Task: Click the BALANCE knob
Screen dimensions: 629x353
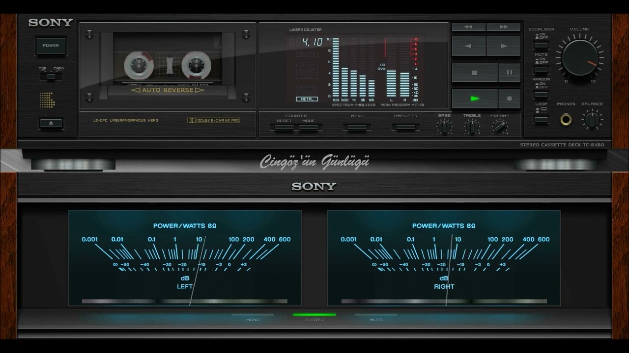Action: coord(592,119)
